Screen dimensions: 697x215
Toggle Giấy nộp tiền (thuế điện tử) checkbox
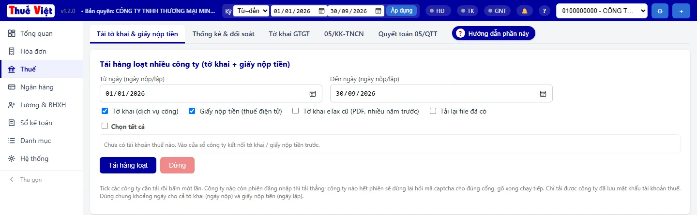coord(192,111)
